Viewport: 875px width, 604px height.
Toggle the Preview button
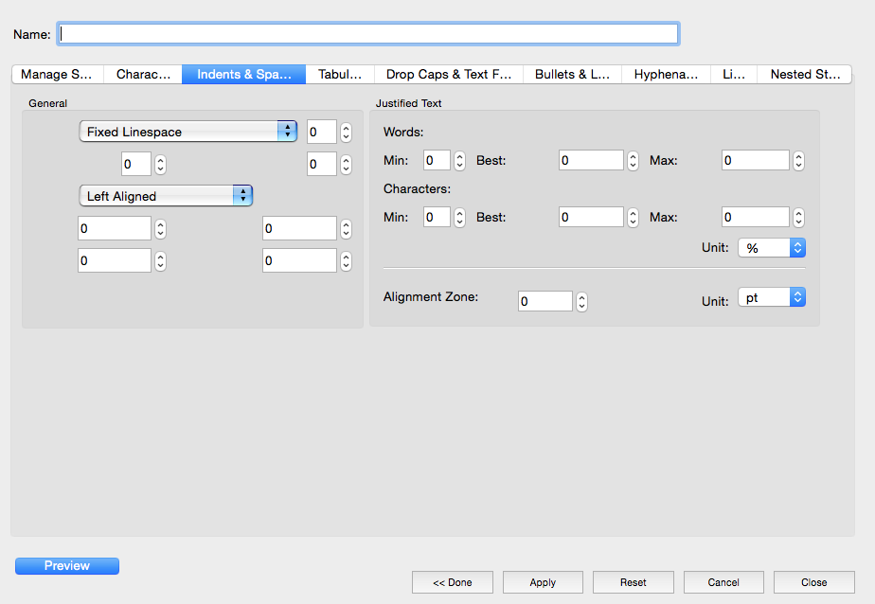pyautogui.click(x=67, y=566)
